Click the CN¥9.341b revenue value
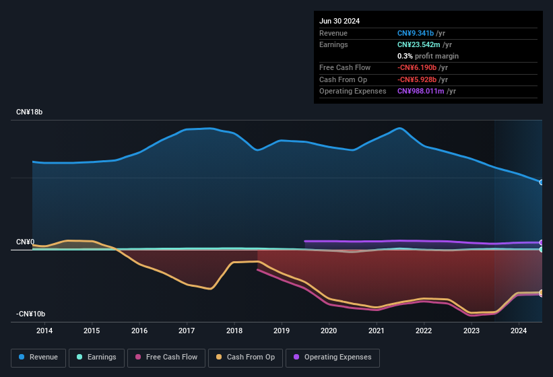The image size is (553, 377). click(416, 33)
